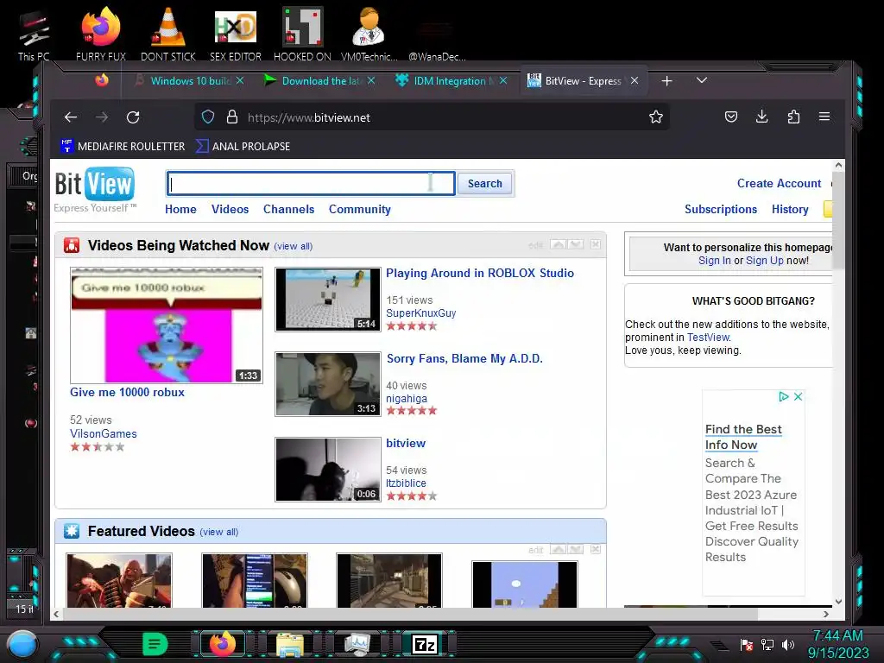Open a new browser tab with plus
884x663 pixels.
coord(667,81)
